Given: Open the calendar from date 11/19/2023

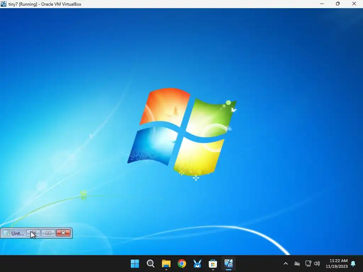Looking at the screenshot, I should [x=337, y=266].
